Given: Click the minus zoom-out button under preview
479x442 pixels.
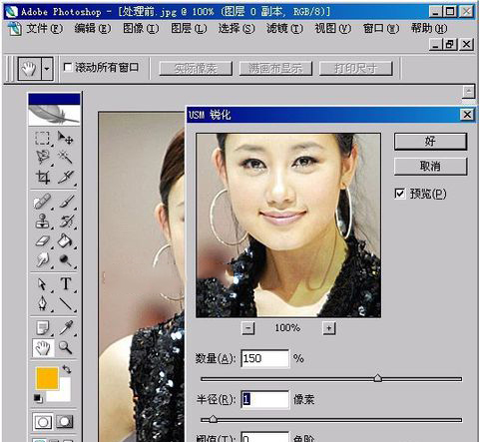Looking at the screenshot, I should tap(248, 328).
